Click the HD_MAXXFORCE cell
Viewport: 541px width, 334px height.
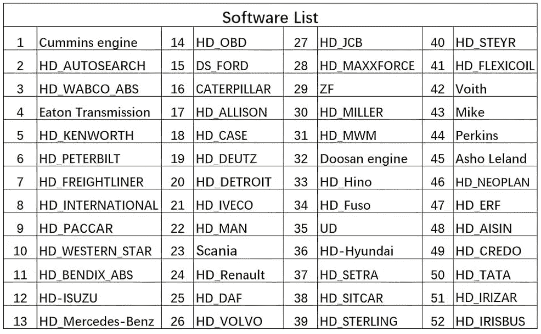coord(367,66)
